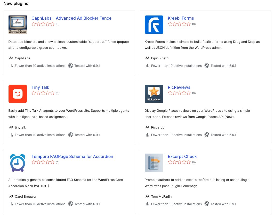The height and width of the screenshot is (216, 275).
Task: Click the author icon beside Bipin Khatri
Action: coord(148,58)
